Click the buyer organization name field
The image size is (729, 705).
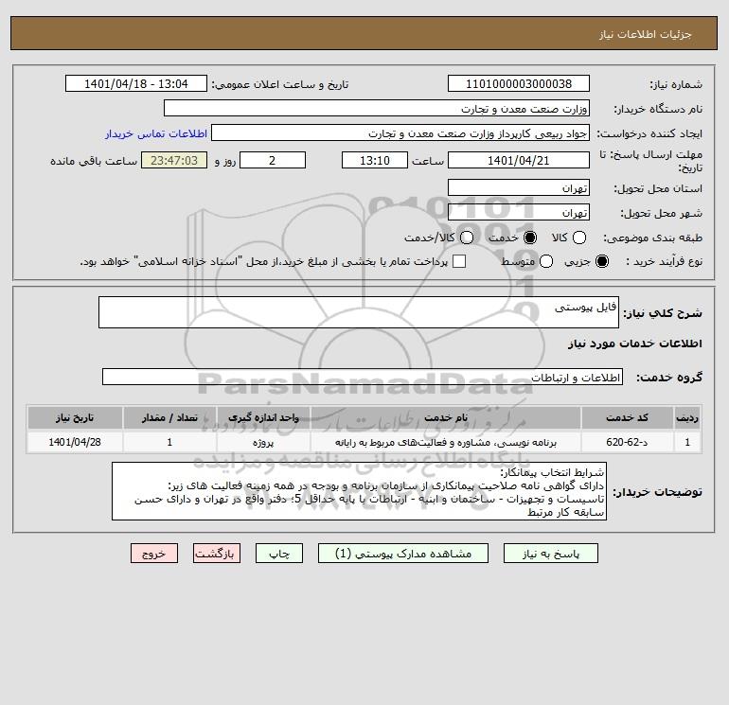click(x=377, y=108)
